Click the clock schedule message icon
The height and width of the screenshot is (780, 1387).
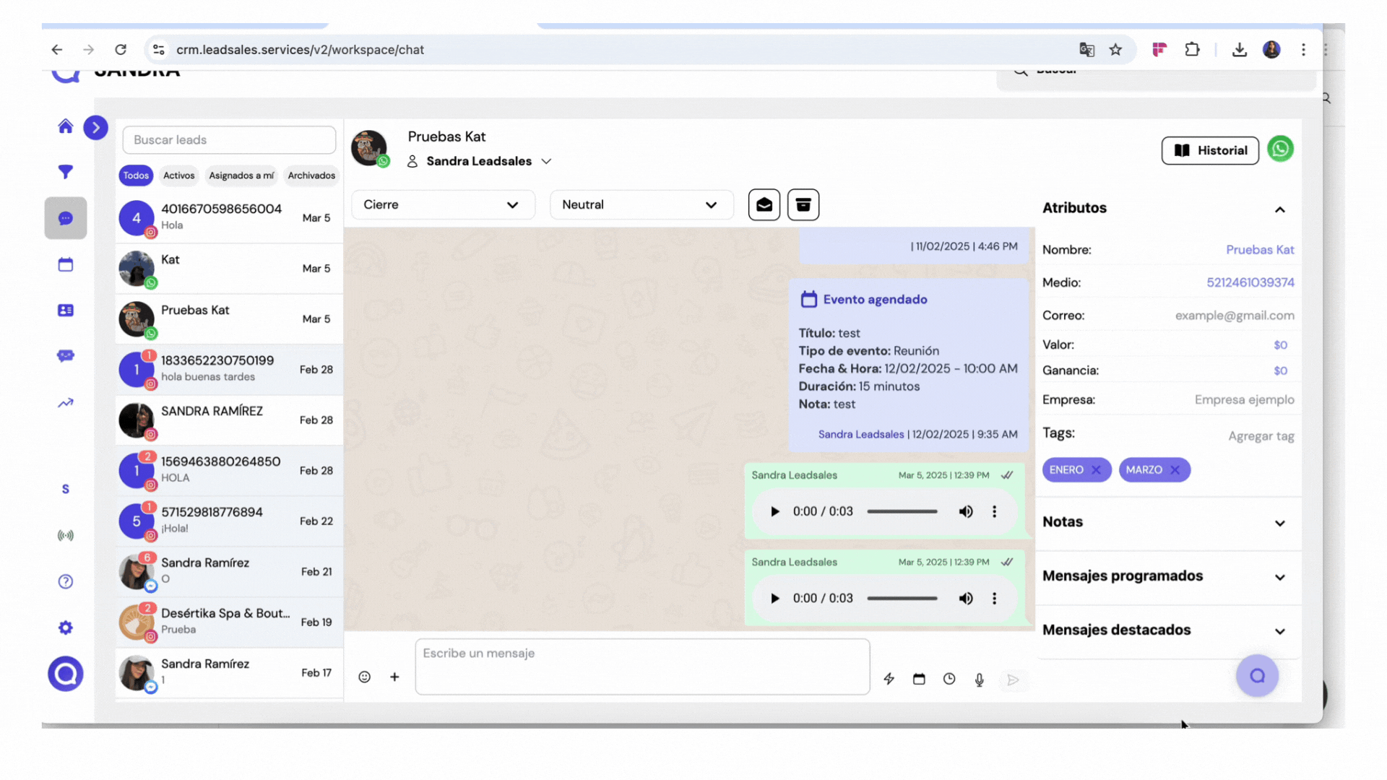[949, 679]
